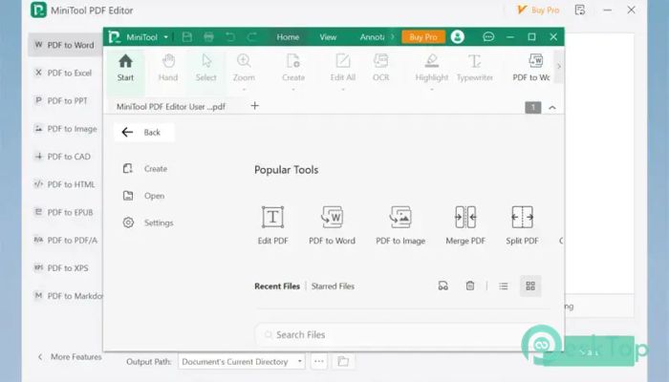Open the Home ribbon tab
The image size is (669, 382).
pyautogui.click(x=288, y=37)
